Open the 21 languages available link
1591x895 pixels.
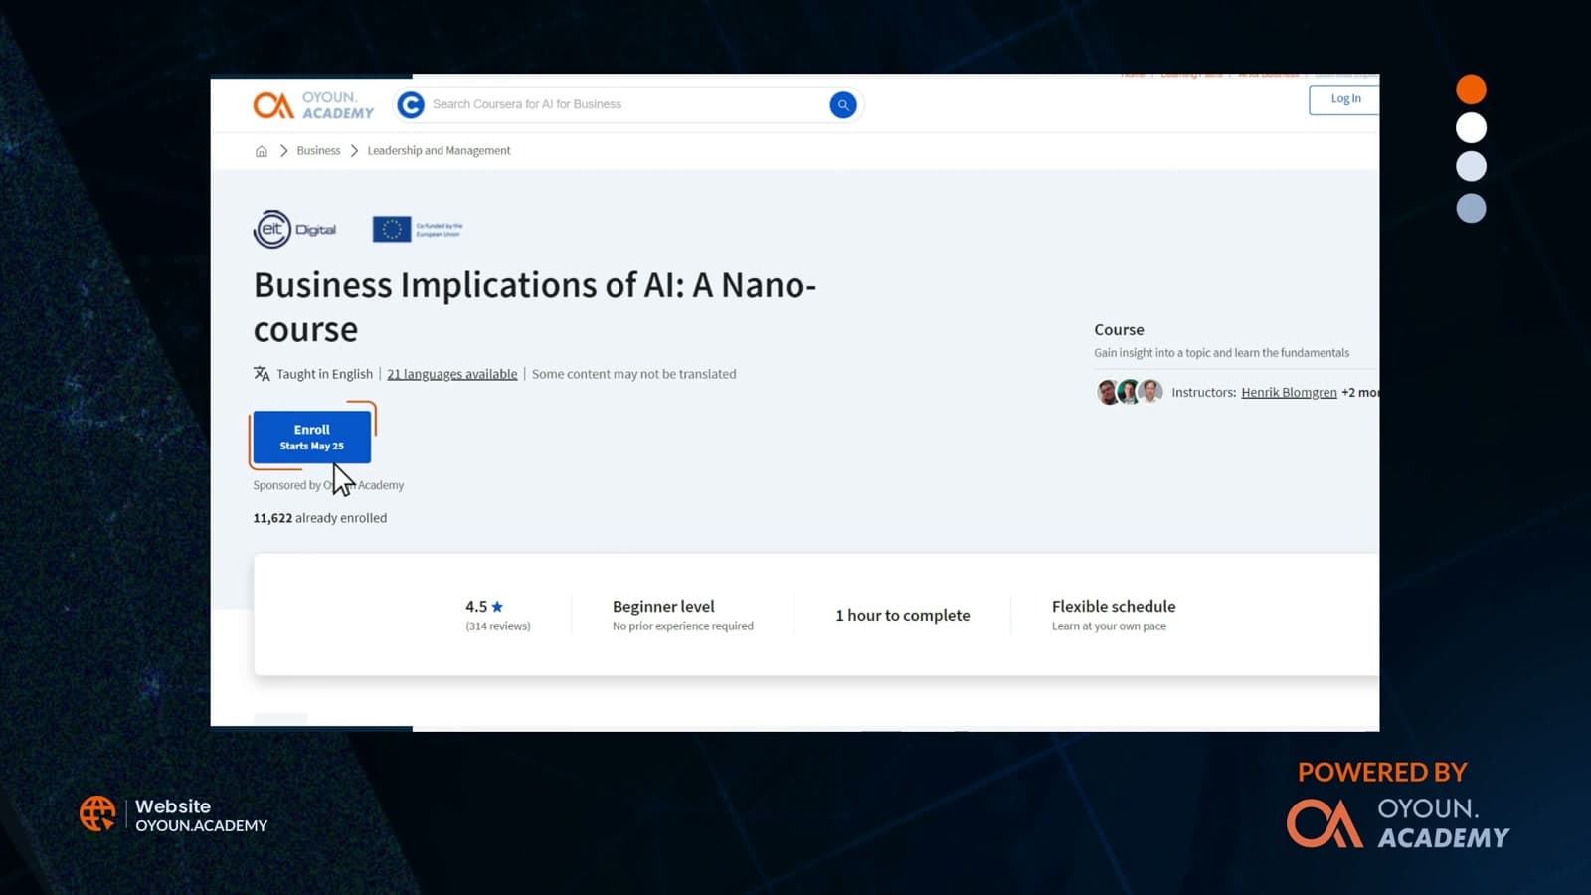[452, 374]
